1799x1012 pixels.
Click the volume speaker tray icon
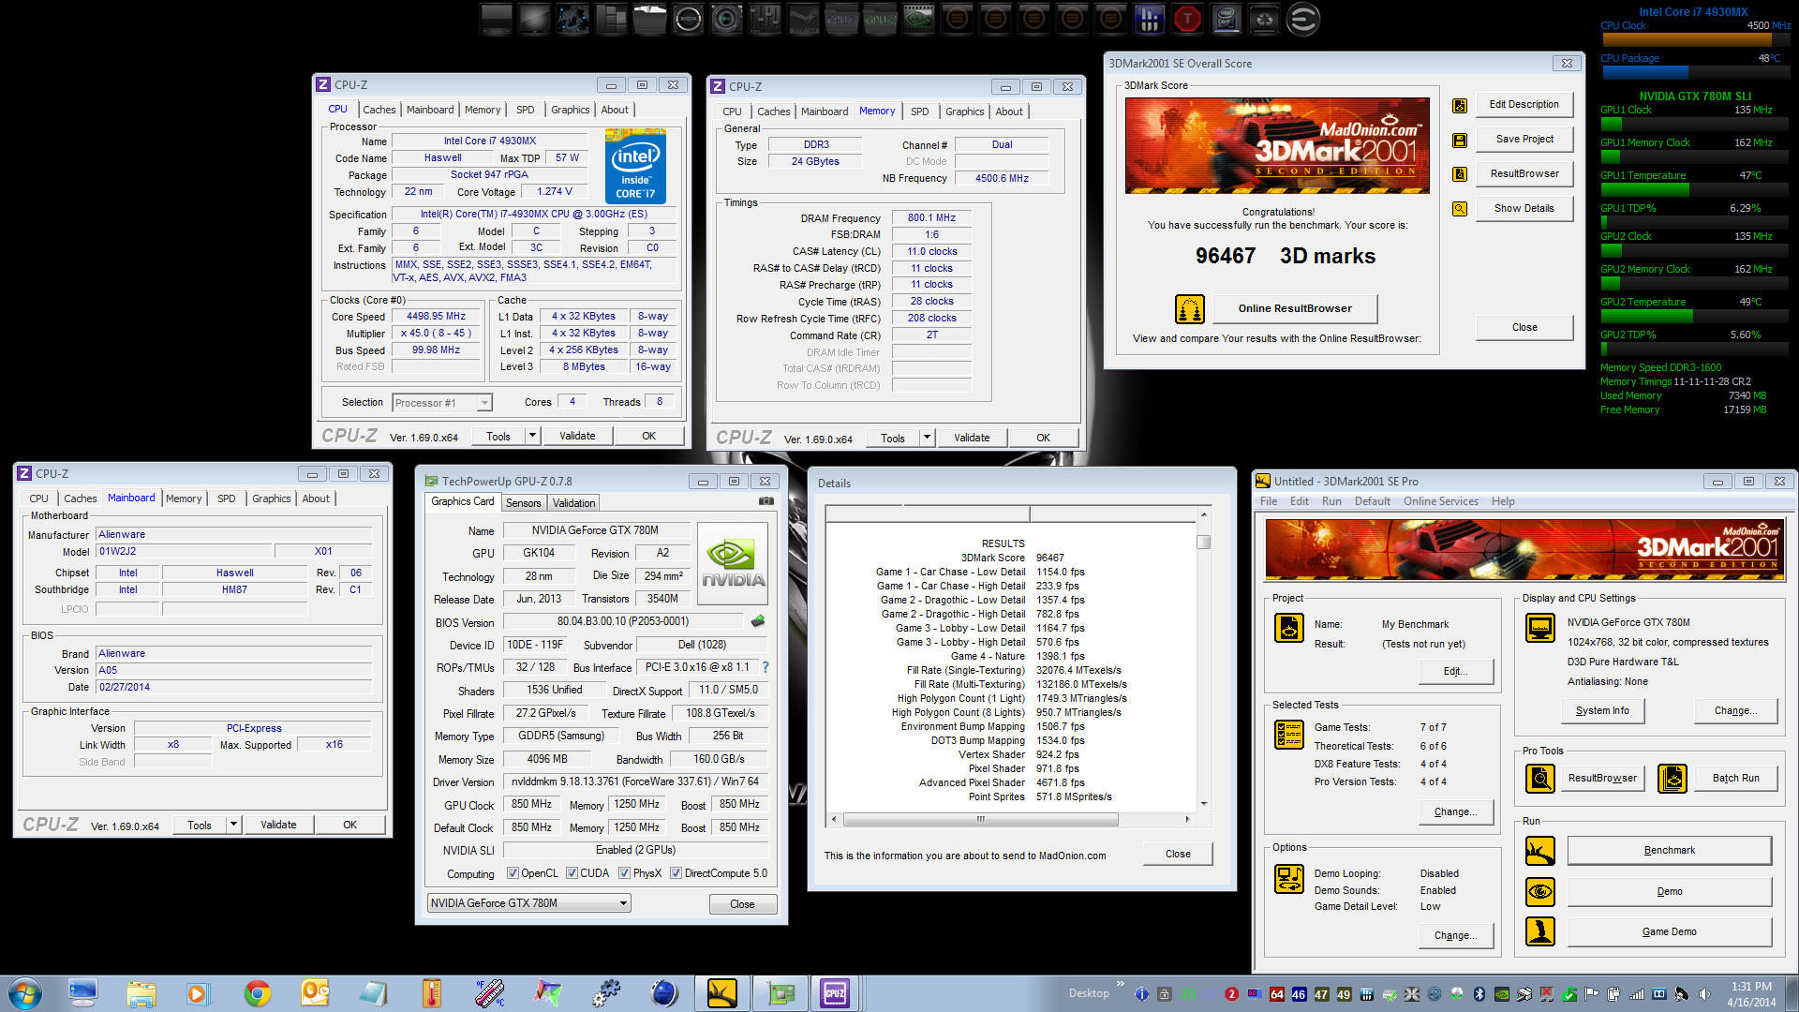coord(1703,994)
